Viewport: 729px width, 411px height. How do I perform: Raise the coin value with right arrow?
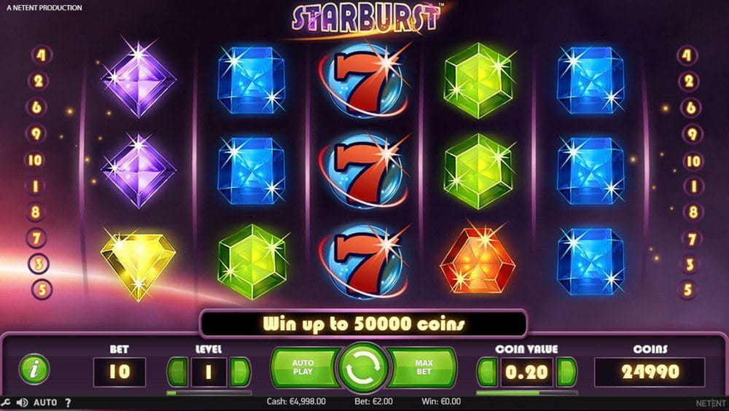(x=566, y=372)
